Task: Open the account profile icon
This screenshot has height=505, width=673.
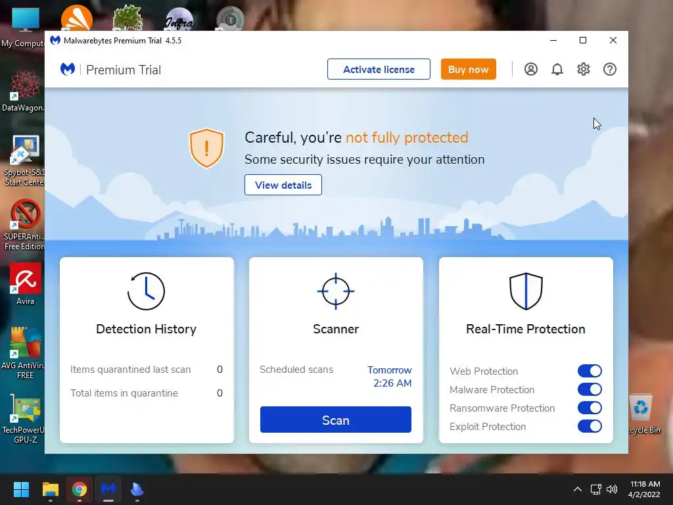Action: [531, 69]
